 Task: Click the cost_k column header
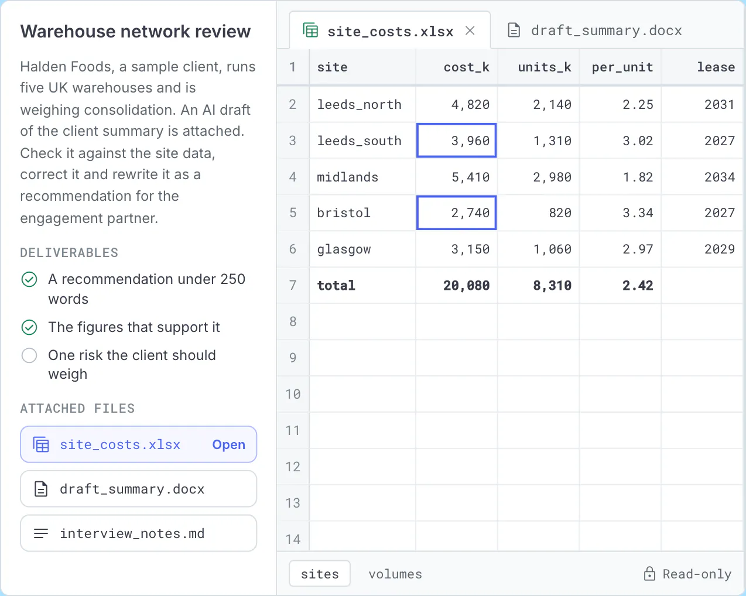[457, 67]
